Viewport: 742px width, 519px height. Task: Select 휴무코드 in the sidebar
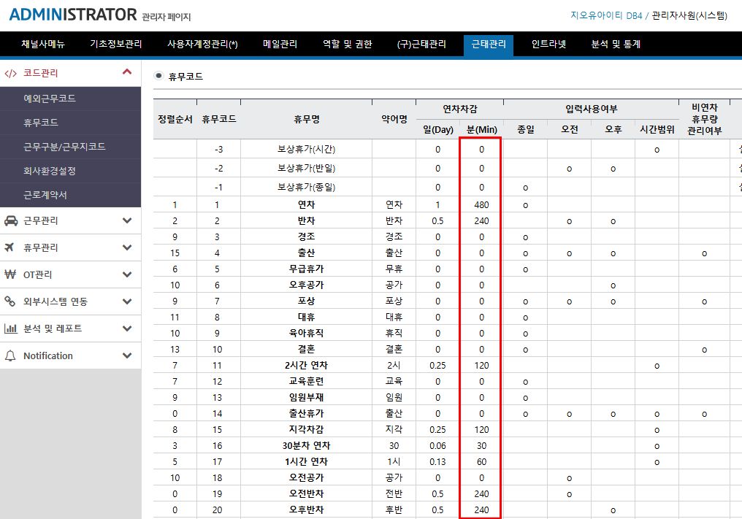41,123
